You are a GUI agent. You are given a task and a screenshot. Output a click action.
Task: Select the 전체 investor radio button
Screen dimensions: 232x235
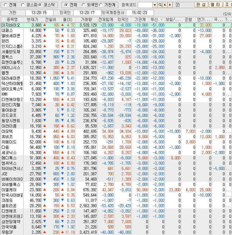click(x=66, y=5)
